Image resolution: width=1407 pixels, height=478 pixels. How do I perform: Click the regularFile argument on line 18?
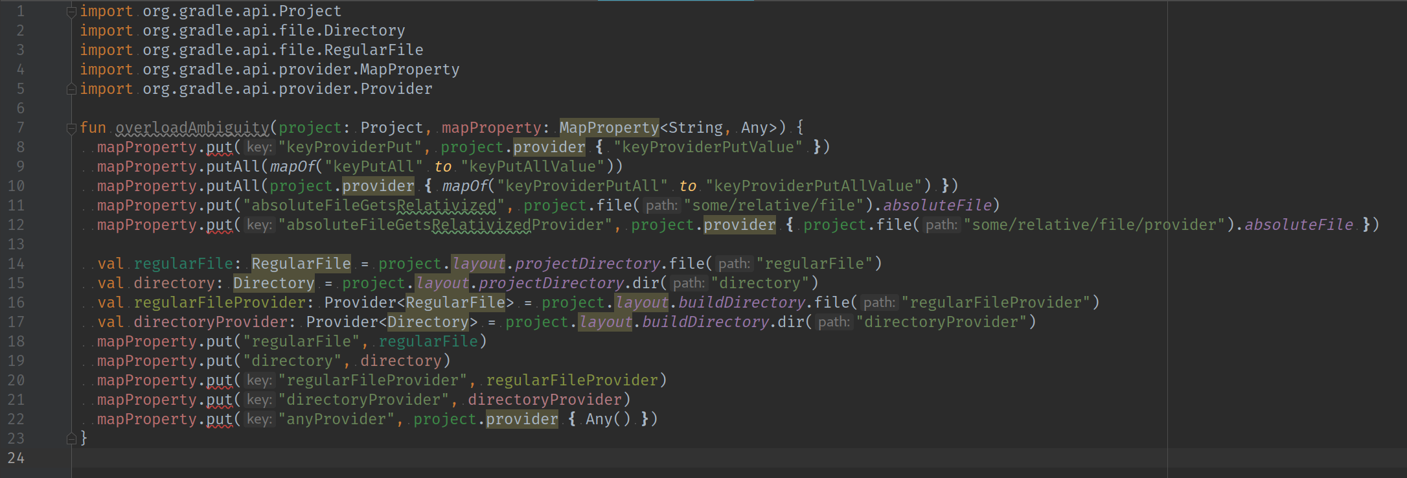click(428, 341)
